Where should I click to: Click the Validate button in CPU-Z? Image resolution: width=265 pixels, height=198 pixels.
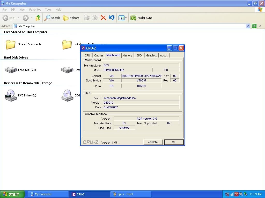click(x=153, y=142)
